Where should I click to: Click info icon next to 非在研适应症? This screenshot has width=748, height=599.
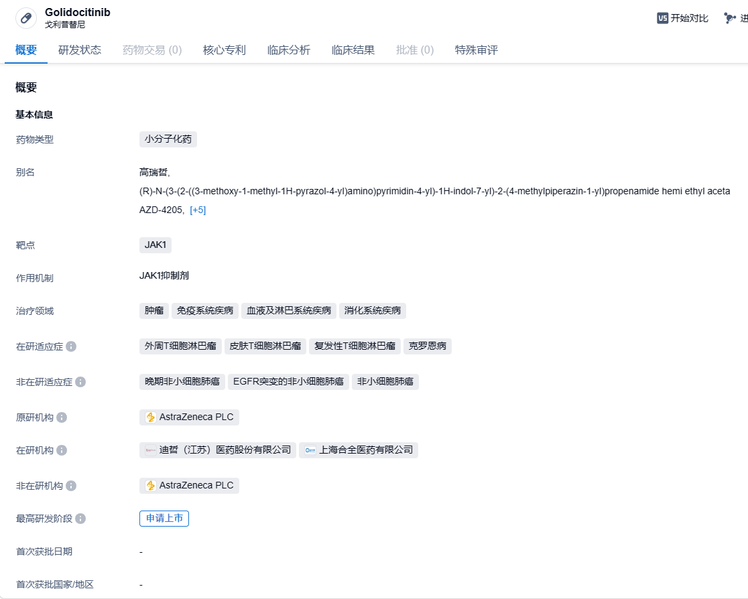[80, 382]
